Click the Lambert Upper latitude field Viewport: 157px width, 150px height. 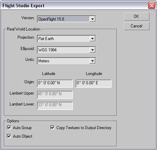coord(55,95)
